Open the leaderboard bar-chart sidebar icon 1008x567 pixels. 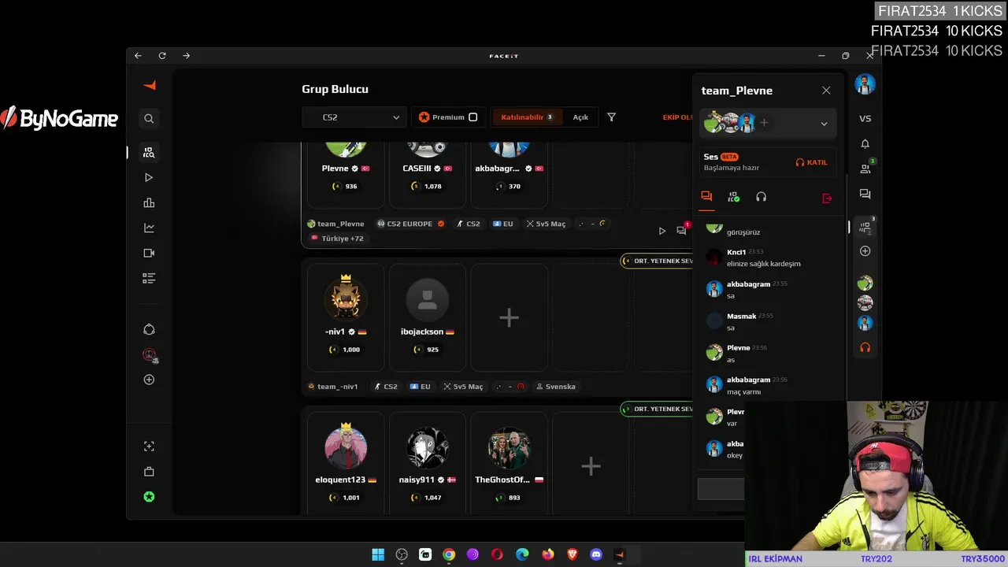pyautogui.click(x=149, y=203)
